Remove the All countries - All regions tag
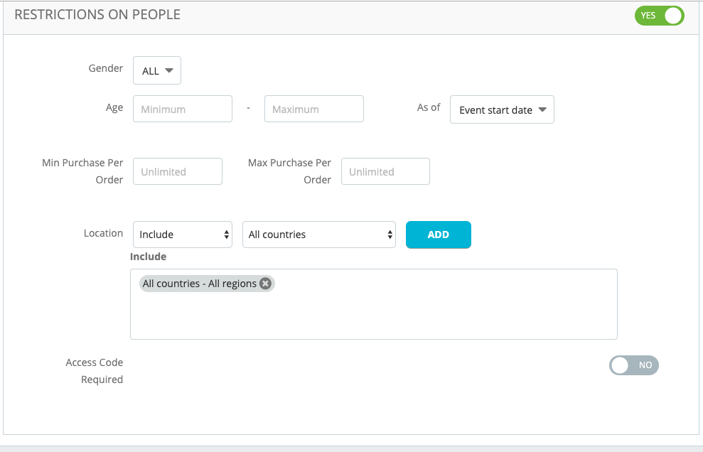This screenshot has width=703, height=452. click(265, 284)
